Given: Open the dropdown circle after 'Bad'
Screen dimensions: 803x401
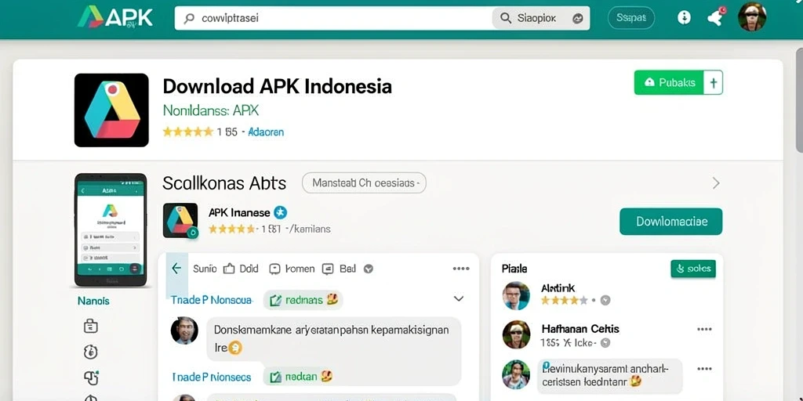Looking at the screenshot, I should (368, 269).
